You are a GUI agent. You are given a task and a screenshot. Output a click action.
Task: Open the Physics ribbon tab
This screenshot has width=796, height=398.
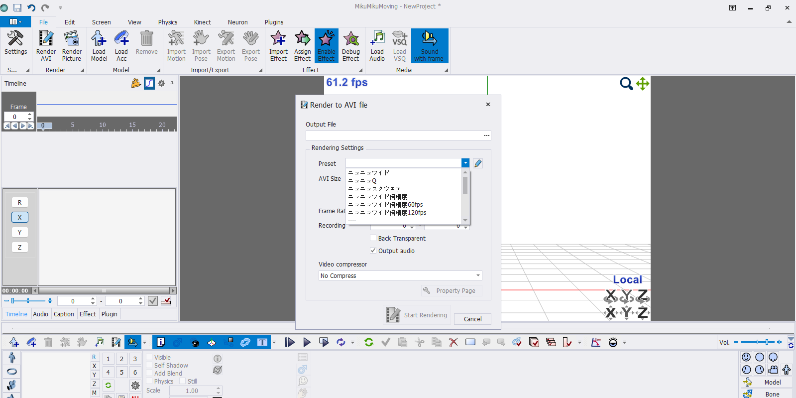tap(168, 22)
